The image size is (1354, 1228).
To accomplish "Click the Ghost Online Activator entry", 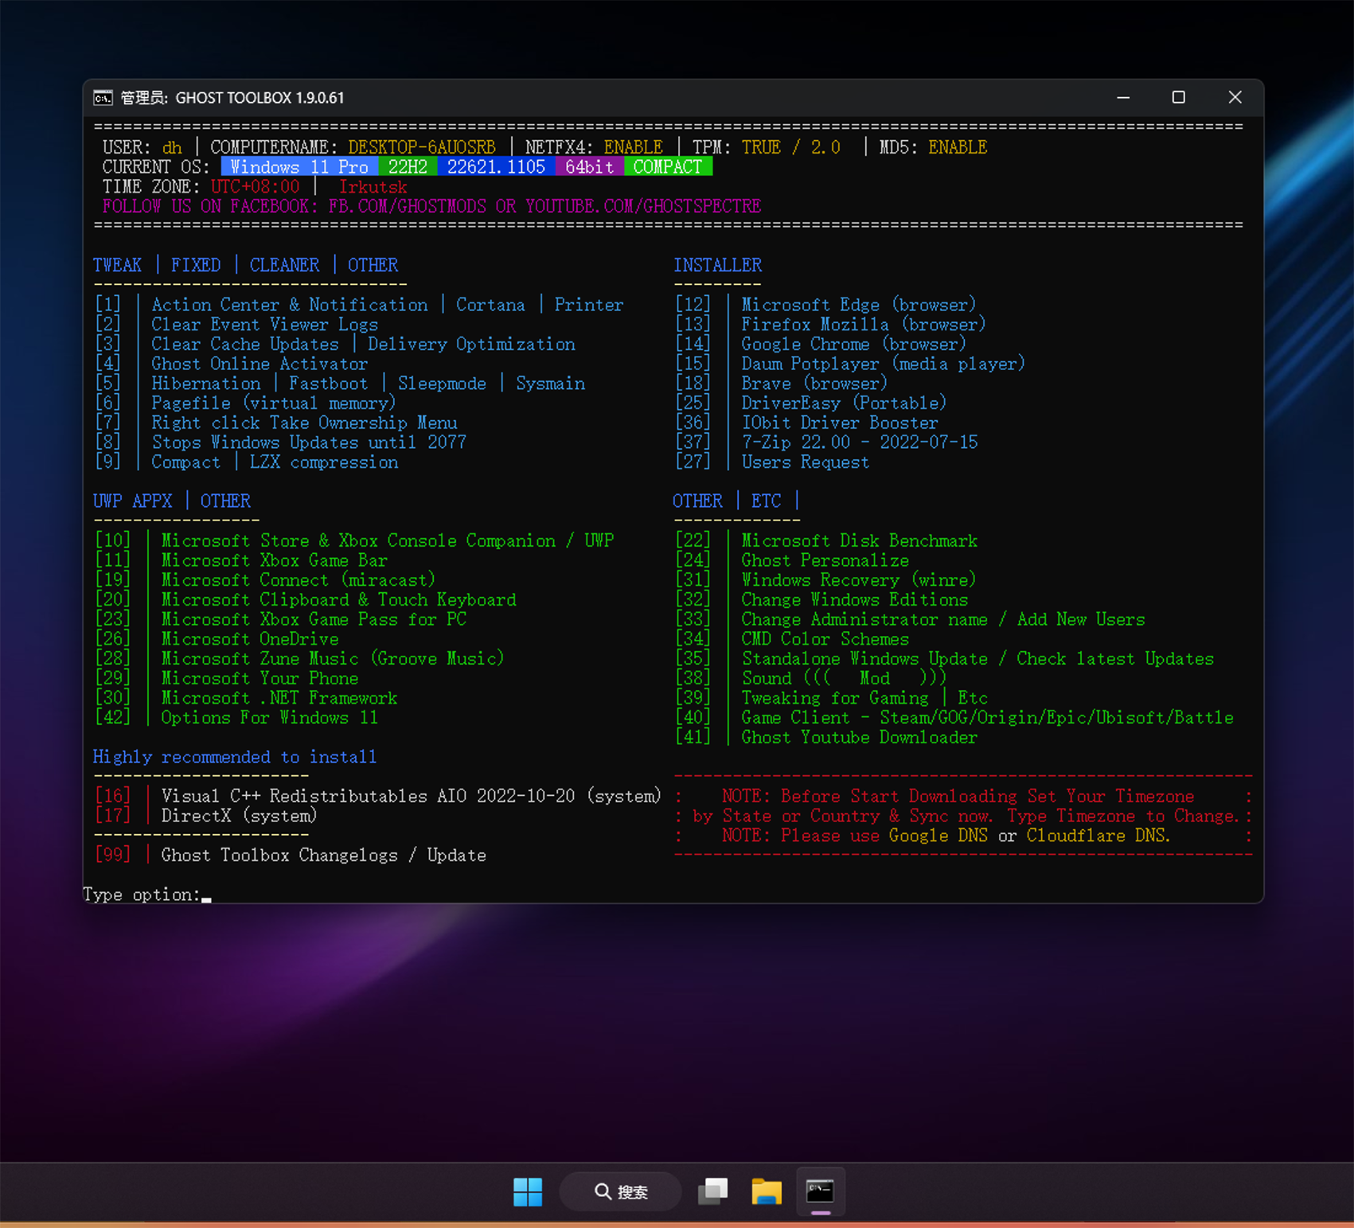I will [x=259, y=364].
